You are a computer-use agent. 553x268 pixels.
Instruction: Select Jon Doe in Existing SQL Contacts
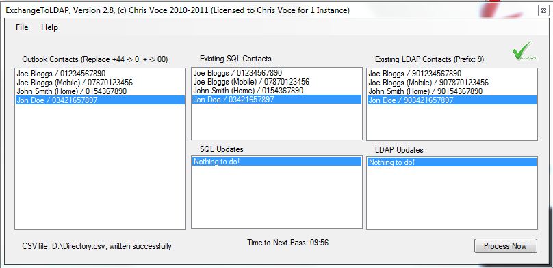click(x=276, y=100)
